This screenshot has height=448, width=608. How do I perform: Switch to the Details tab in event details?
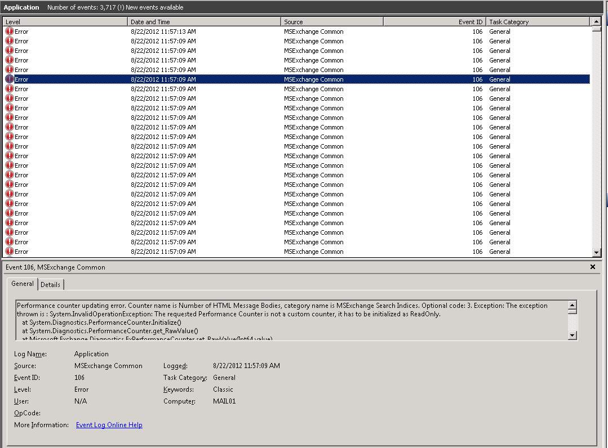50,285
